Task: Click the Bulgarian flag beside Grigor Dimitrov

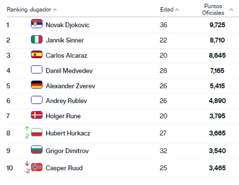Action: (x=37, y=150)
